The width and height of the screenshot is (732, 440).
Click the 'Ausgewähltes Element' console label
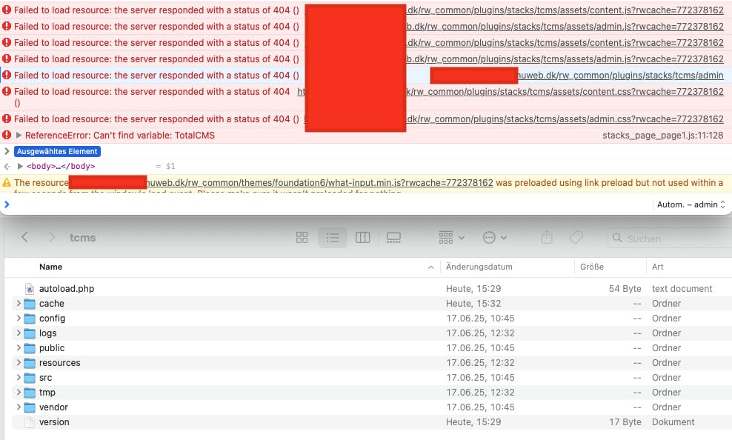coord(58,152)
